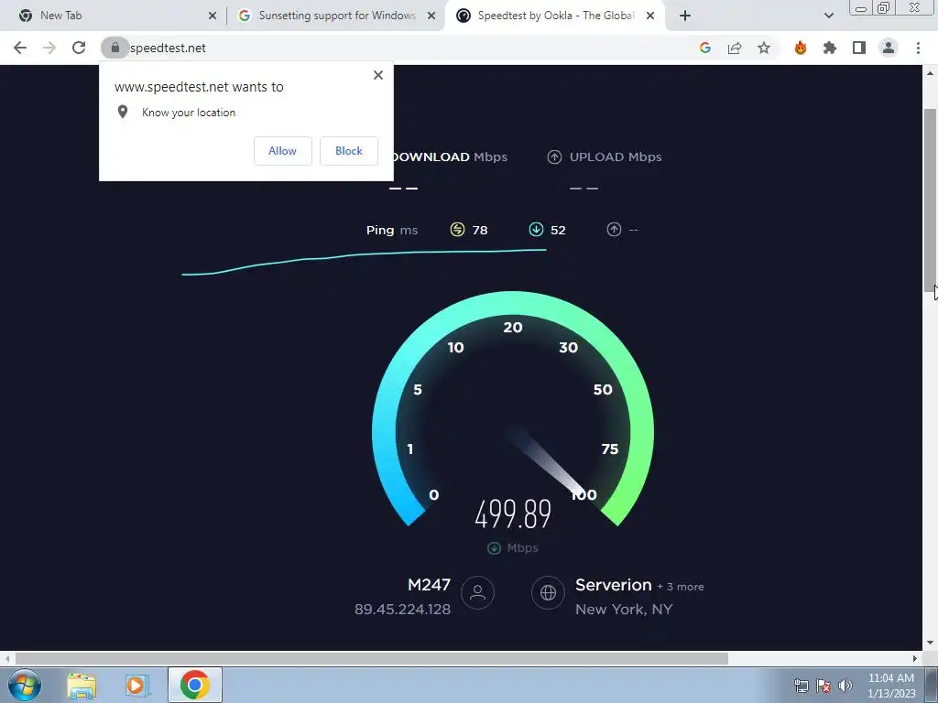Open File Explorer from the taskbar
Image resolution: width=938 pixels, height=703 pixels.
[82, 685]
